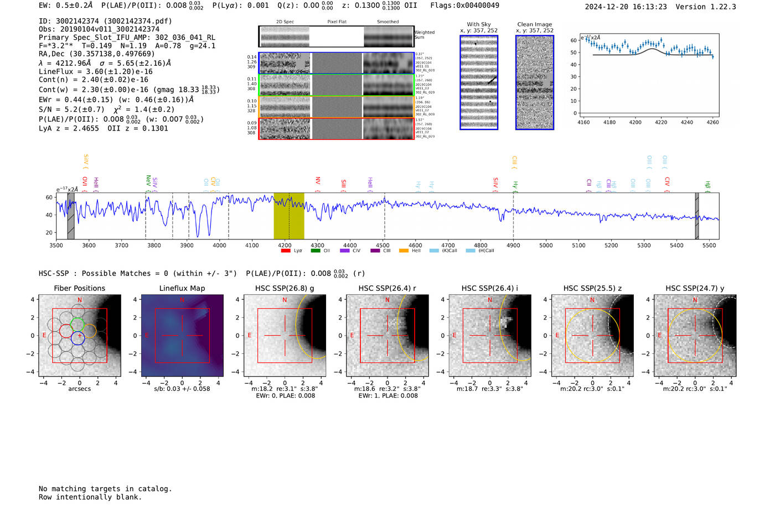Click the green fiber circle in Fiber Positions
Screen dimensions: 775x527
77,324
